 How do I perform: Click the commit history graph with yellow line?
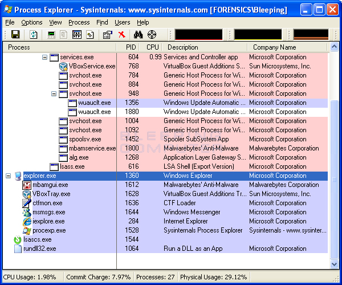point(258,34)
